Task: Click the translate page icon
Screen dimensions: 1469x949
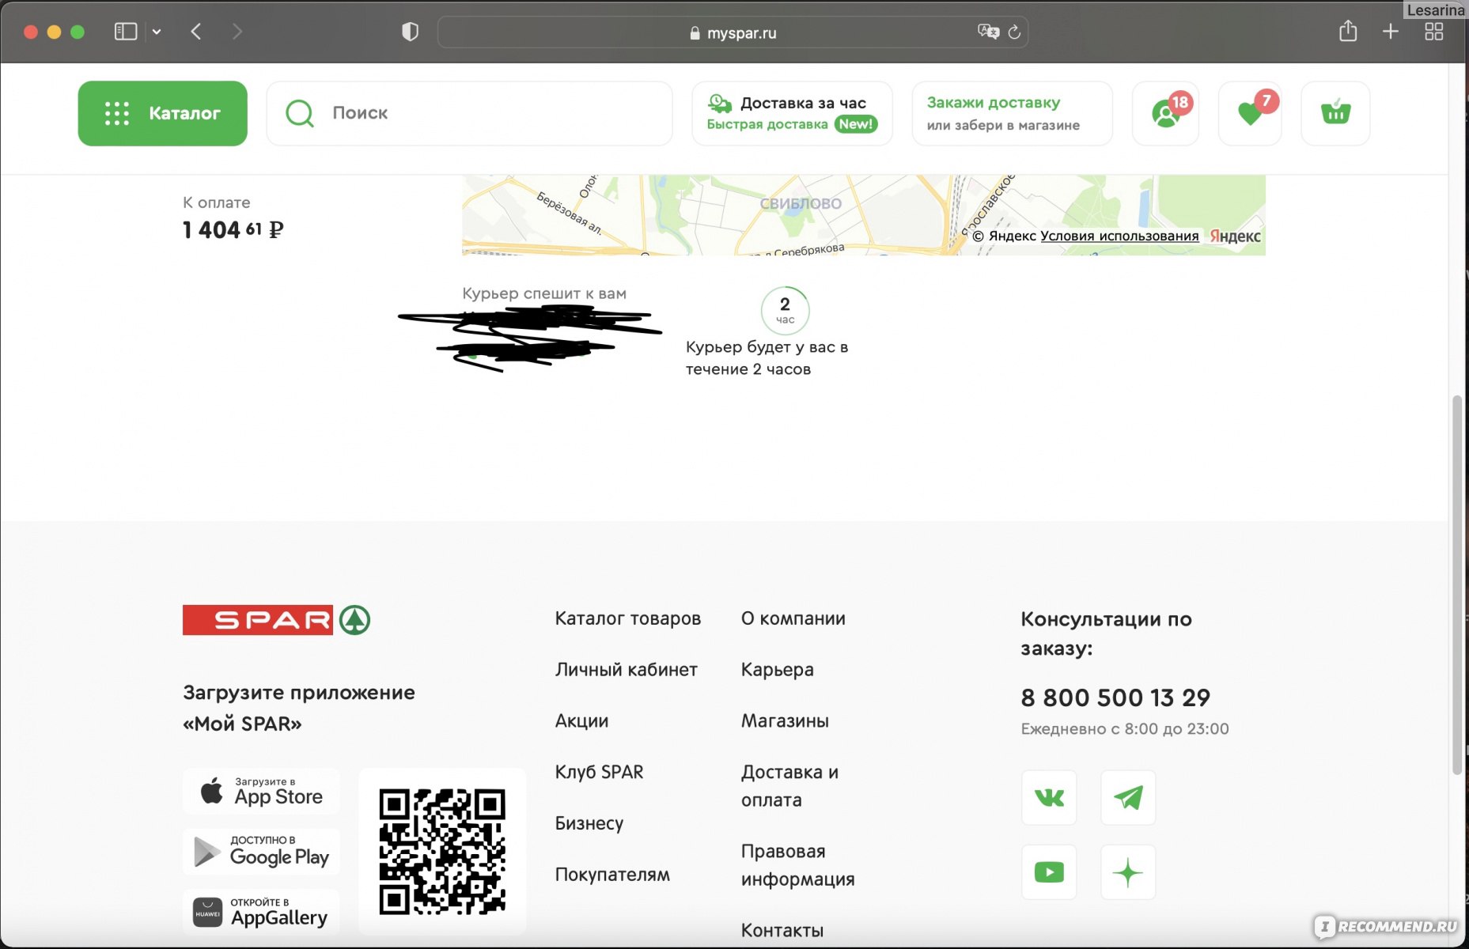Action: (988, 32)
